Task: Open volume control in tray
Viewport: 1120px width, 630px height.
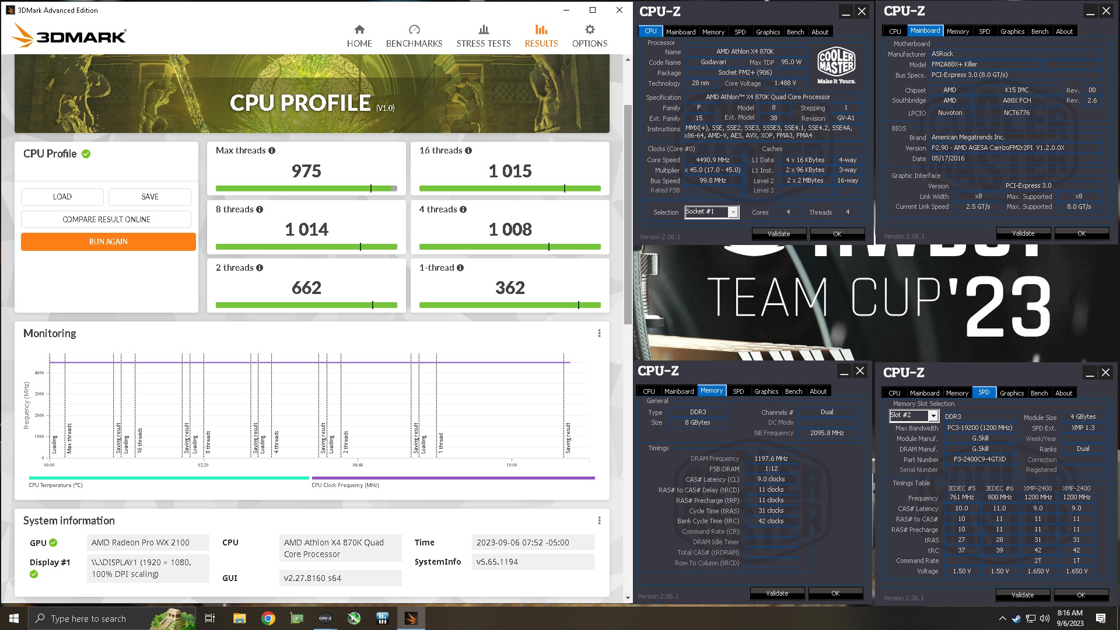Action: pyautogui.click(x=1044, y=618)
